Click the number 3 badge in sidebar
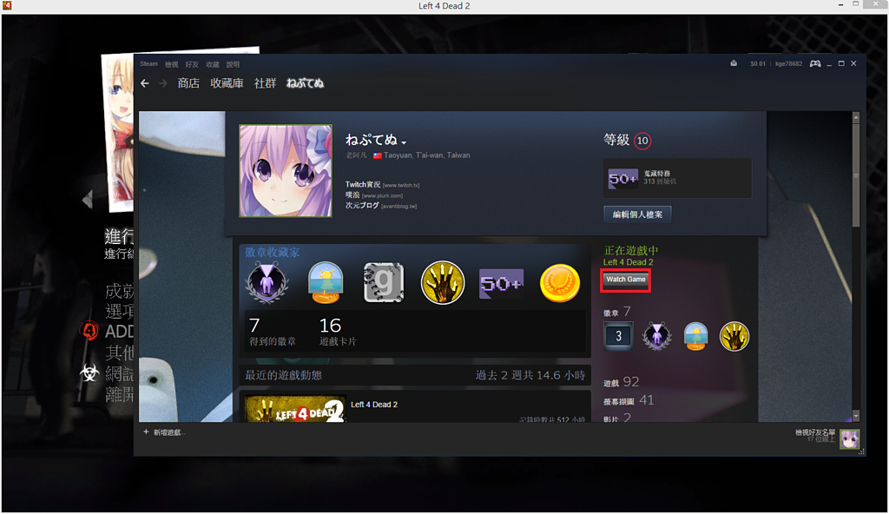This screenshot has height=514, width=889. [618, 336]
